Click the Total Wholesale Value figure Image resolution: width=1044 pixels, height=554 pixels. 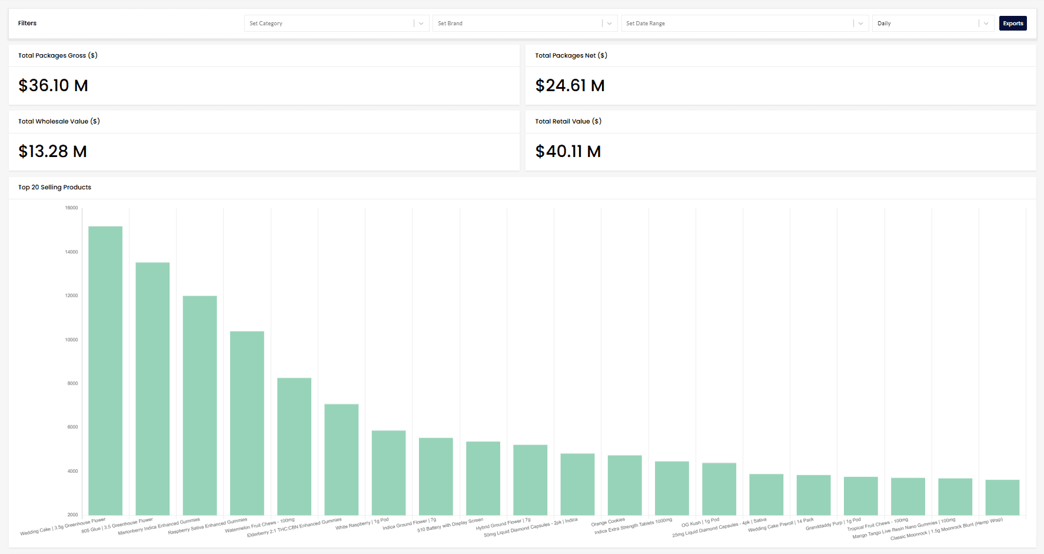(x=52, y=151)
